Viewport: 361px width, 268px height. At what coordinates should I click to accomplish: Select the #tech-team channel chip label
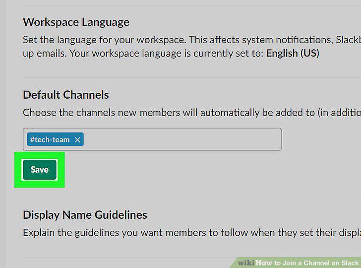pyautogui.click(x=50, y=139)
